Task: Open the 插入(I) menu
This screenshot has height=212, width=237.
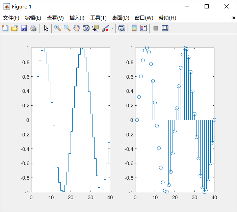Action: click(77, 18)
